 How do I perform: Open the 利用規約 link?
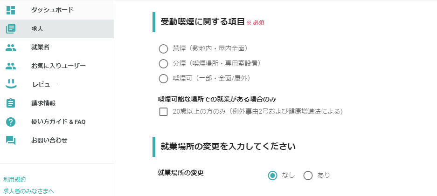pyautogui.click(x=14, y=180)
